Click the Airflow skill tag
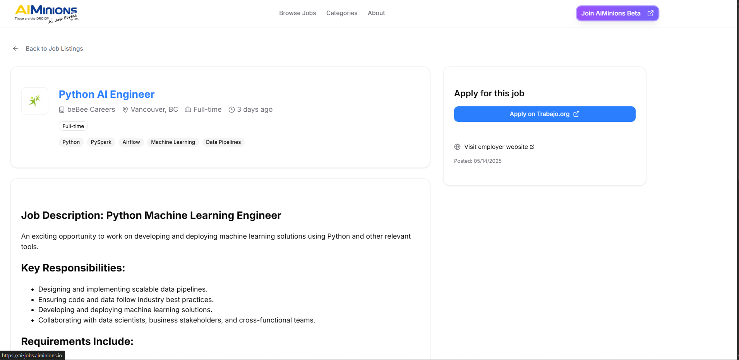Image resolution: width=739 pixels, height=360 pixels. 131,142
